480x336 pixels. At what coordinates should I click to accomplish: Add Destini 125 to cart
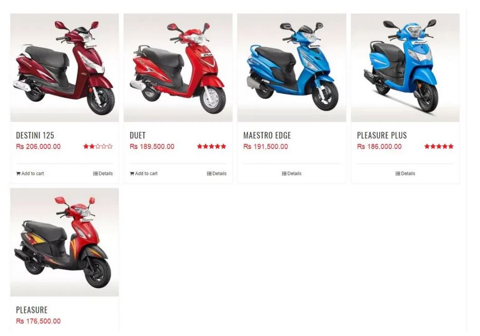tap(30, 174)
